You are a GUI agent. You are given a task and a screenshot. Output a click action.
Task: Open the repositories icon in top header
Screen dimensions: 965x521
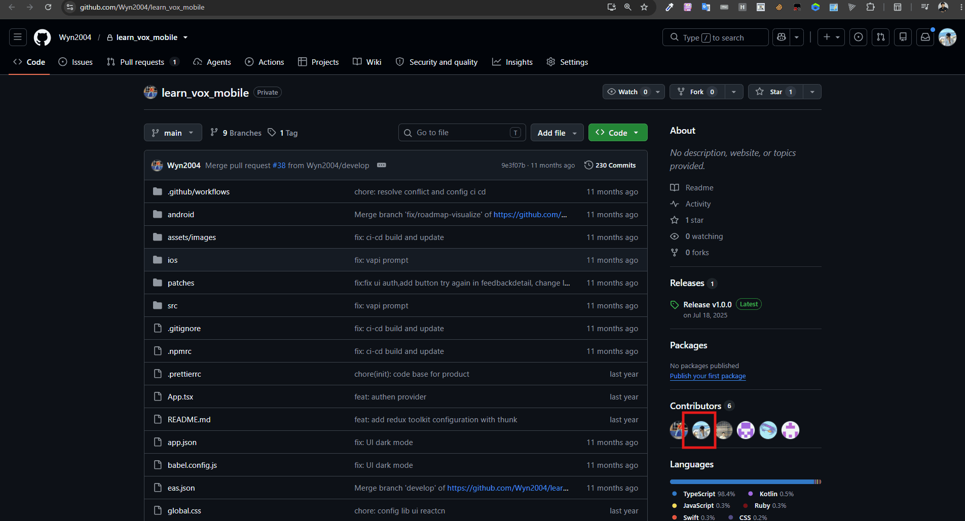[903, 37]
